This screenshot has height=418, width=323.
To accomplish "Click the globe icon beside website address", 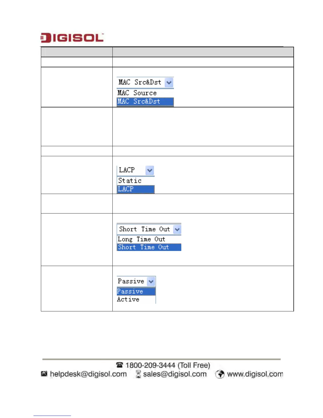I will [220, 374].
